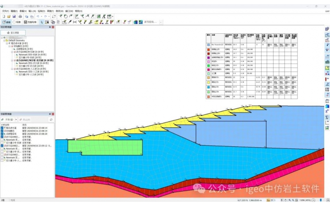
Task: Uncheck the 初始静态 analysis checkbox
Action: click(x=2, y=131)
